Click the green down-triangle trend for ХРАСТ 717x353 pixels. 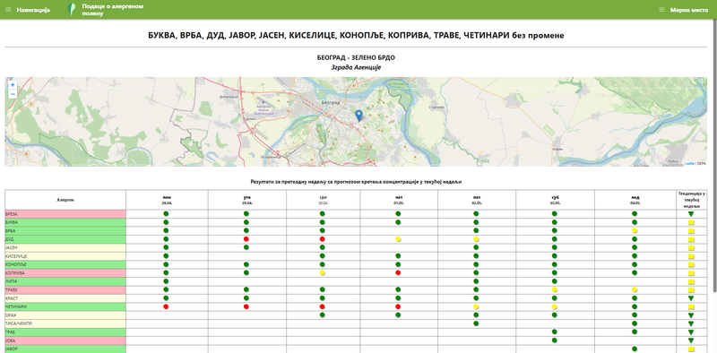pos(691,298)
